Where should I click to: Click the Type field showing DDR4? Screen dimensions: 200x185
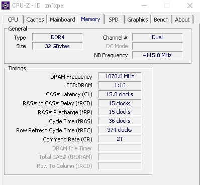pos(57,37)
